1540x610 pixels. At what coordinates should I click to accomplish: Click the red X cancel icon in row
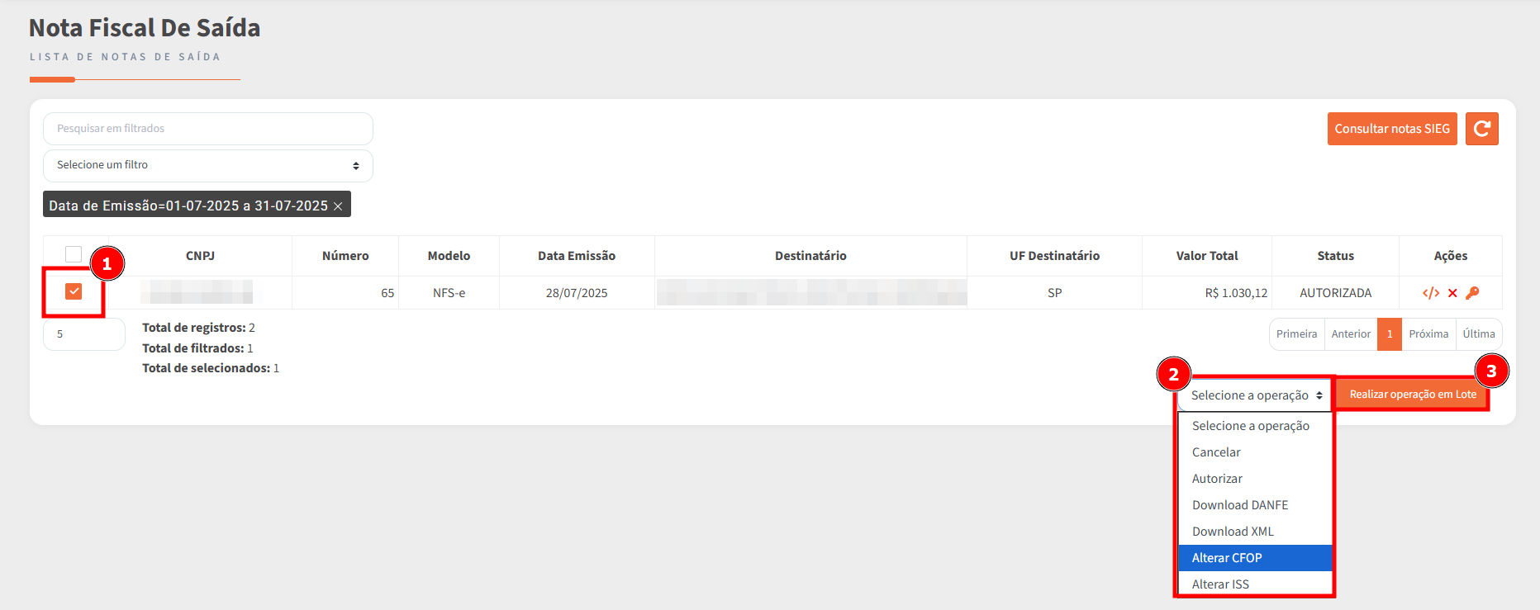pos(1452,293)
